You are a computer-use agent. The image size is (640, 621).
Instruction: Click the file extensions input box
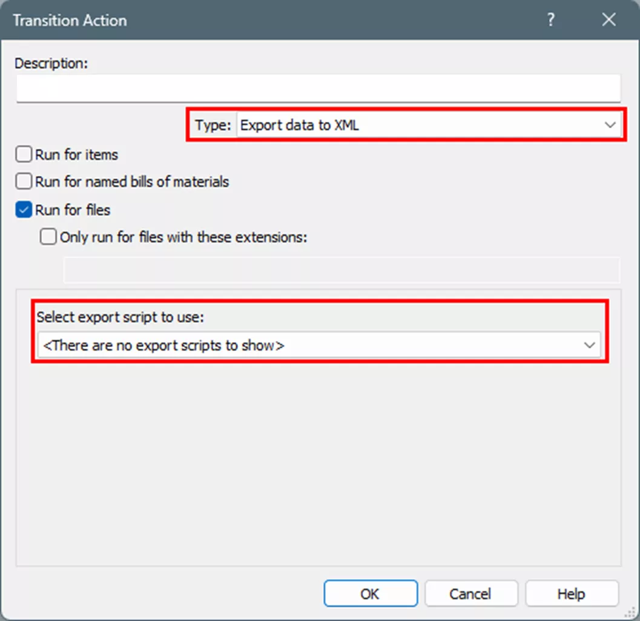(x=342, y=270)
